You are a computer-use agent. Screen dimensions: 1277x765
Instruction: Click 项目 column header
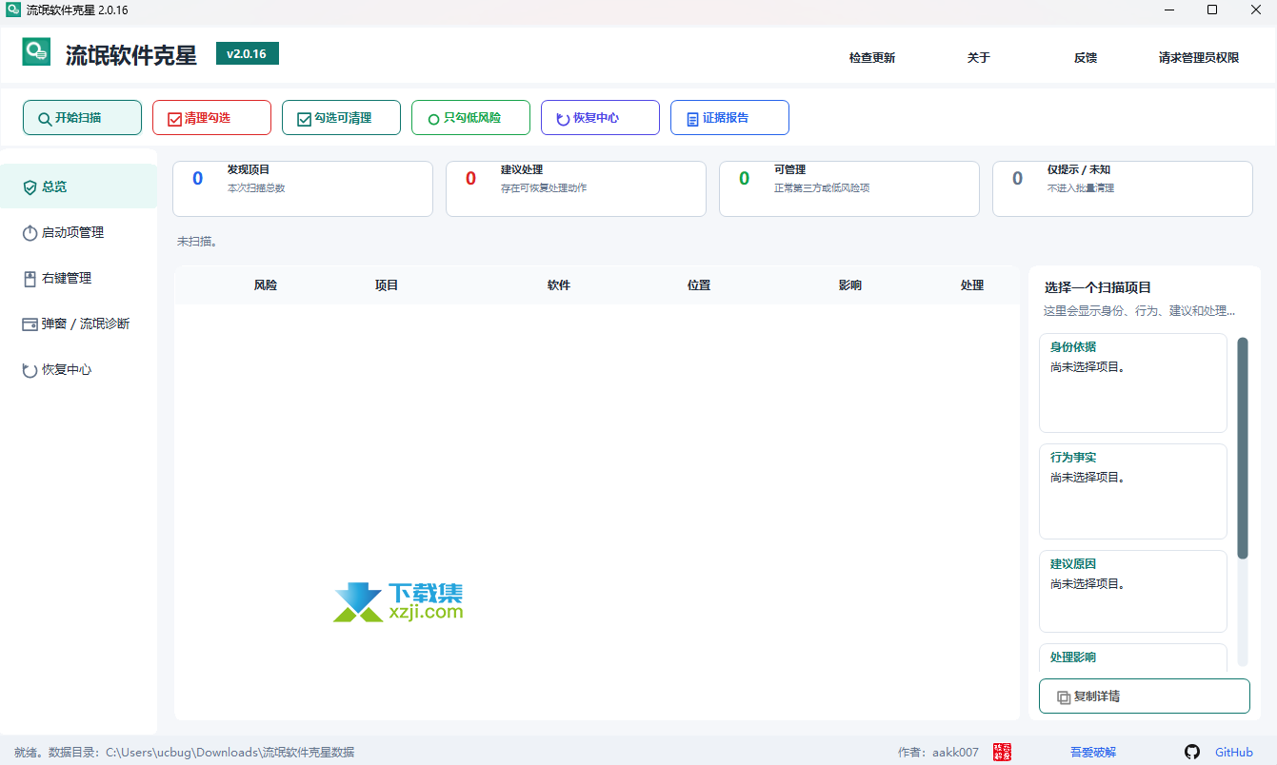[387, 285]
